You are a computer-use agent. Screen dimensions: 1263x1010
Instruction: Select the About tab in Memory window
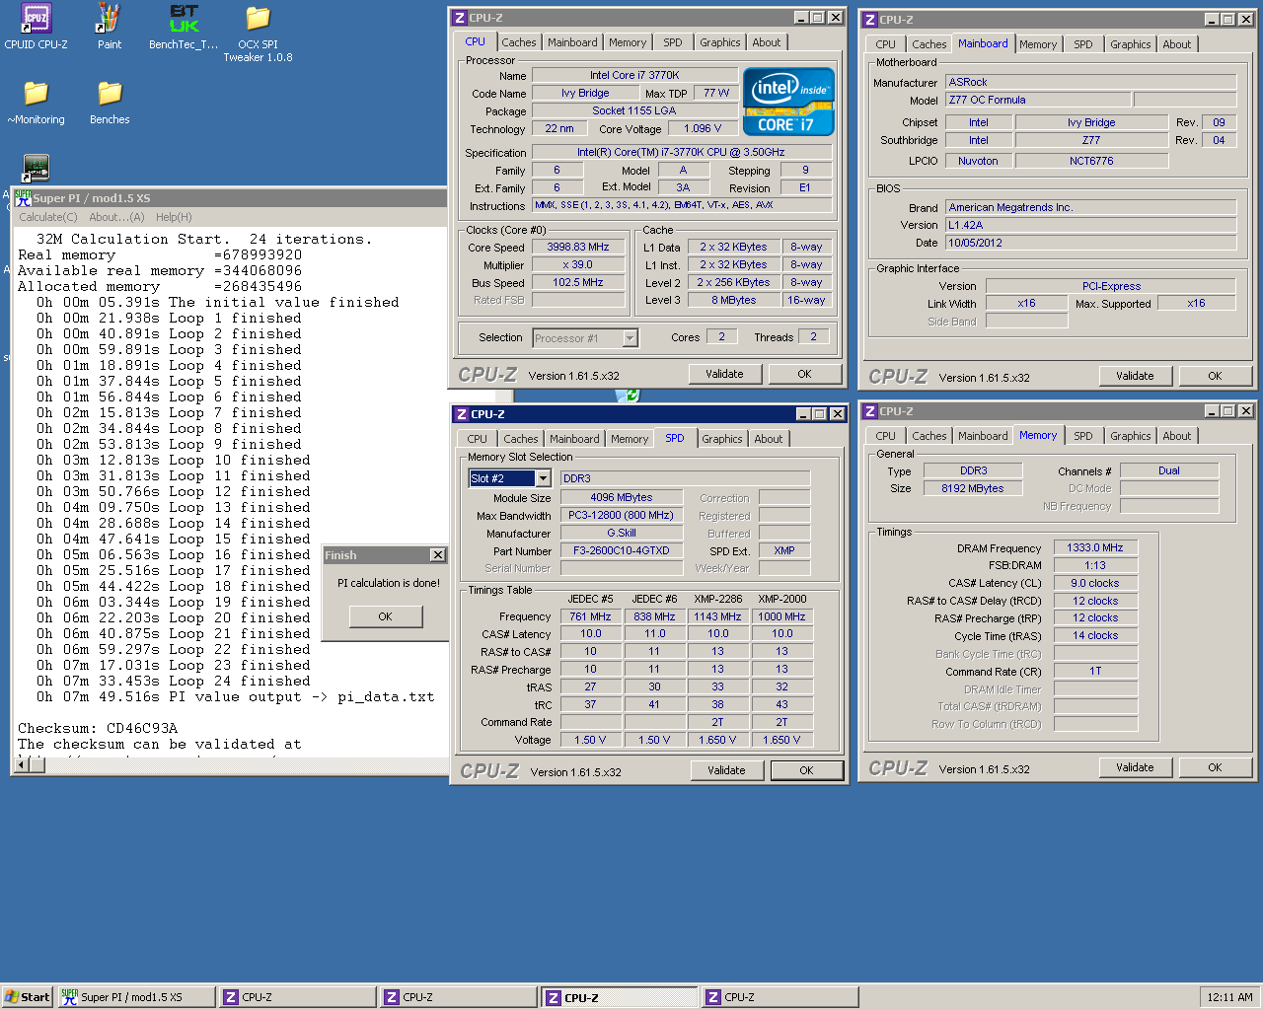click(x=1176, y=436)
